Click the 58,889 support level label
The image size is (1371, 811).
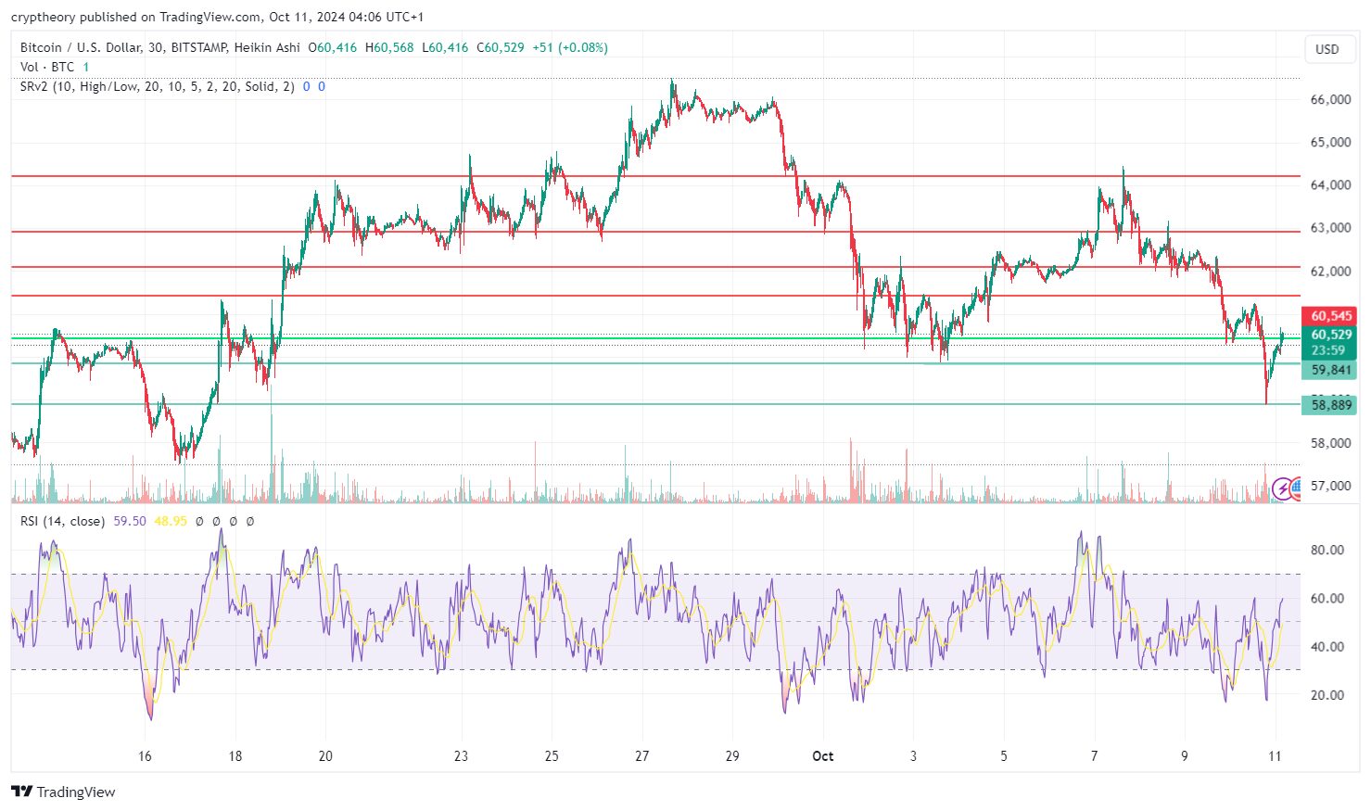coord(1330,405)
